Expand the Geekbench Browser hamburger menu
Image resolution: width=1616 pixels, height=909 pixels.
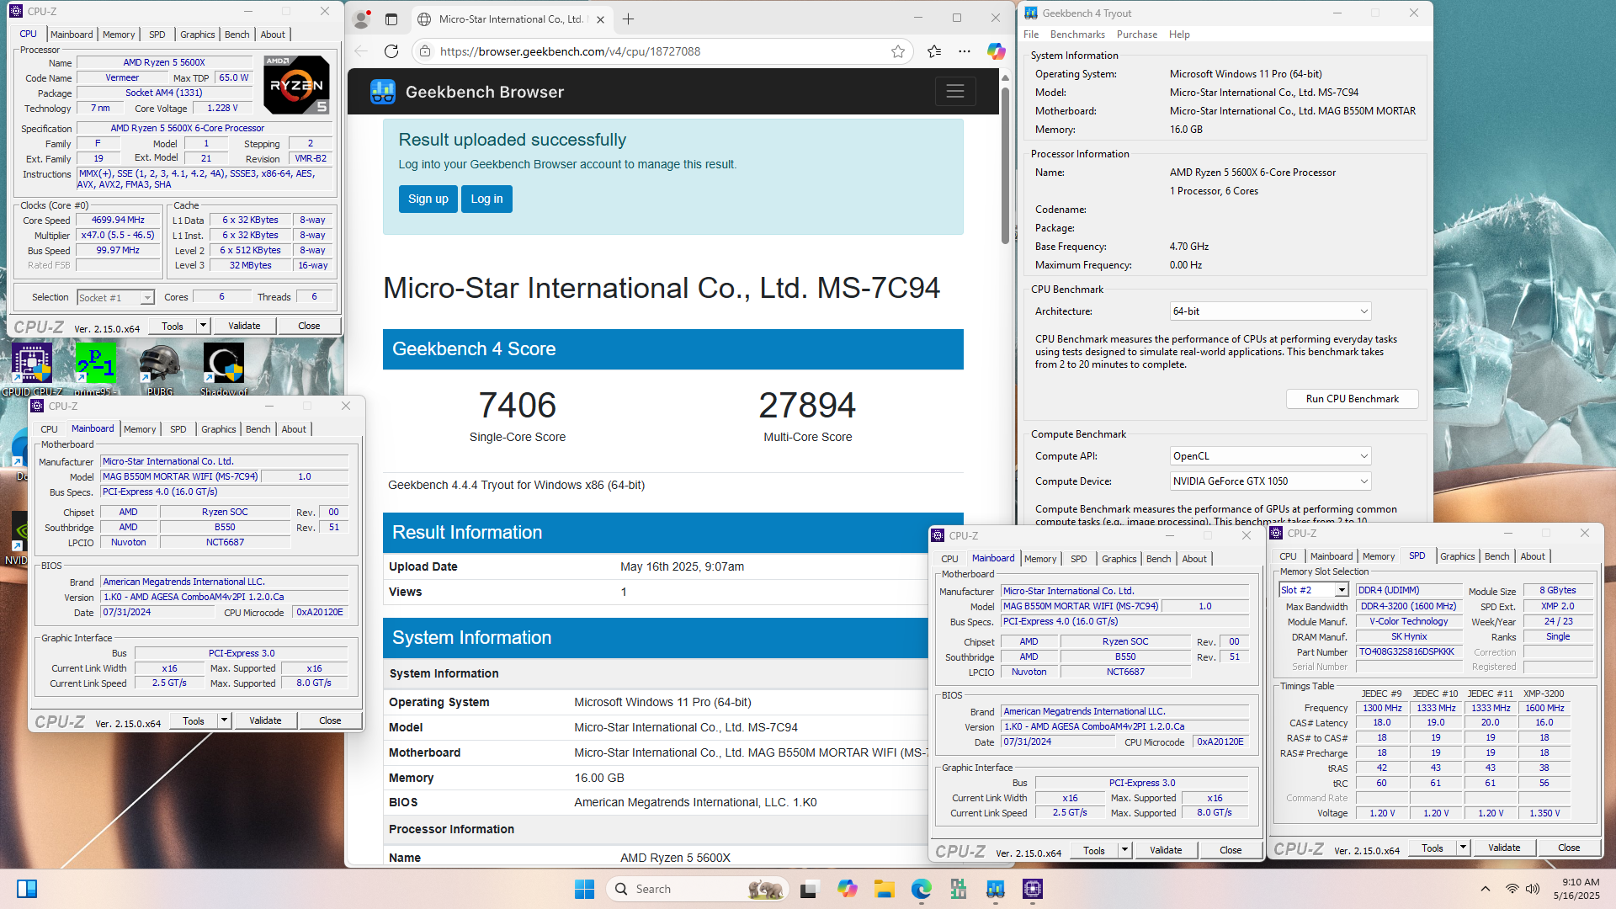coord(955,91)
